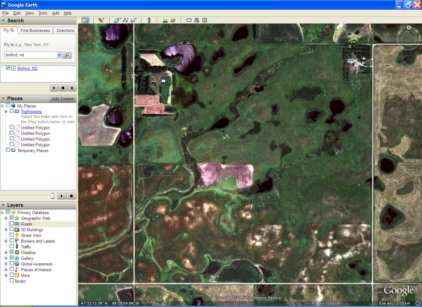Click the compass North marker

[409, 27]
